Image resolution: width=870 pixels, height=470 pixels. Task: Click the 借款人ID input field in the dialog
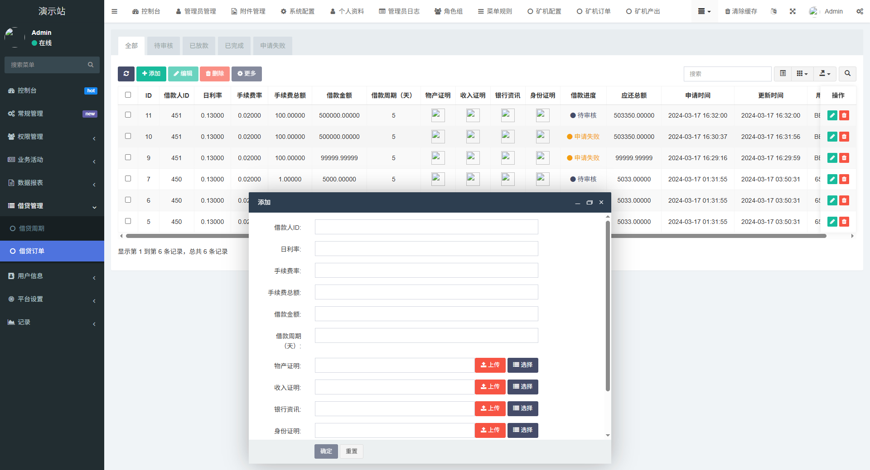coord(426,227)
